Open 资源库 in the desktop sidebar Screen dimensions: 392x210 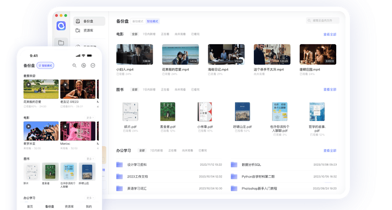click(85, 30)
